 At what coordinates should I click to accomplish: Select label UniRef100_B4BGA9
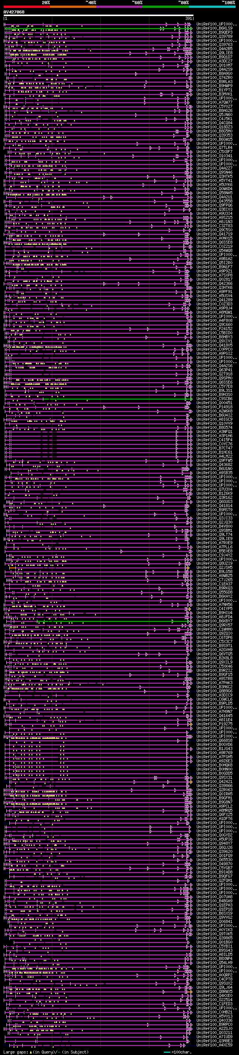[214, 901]
